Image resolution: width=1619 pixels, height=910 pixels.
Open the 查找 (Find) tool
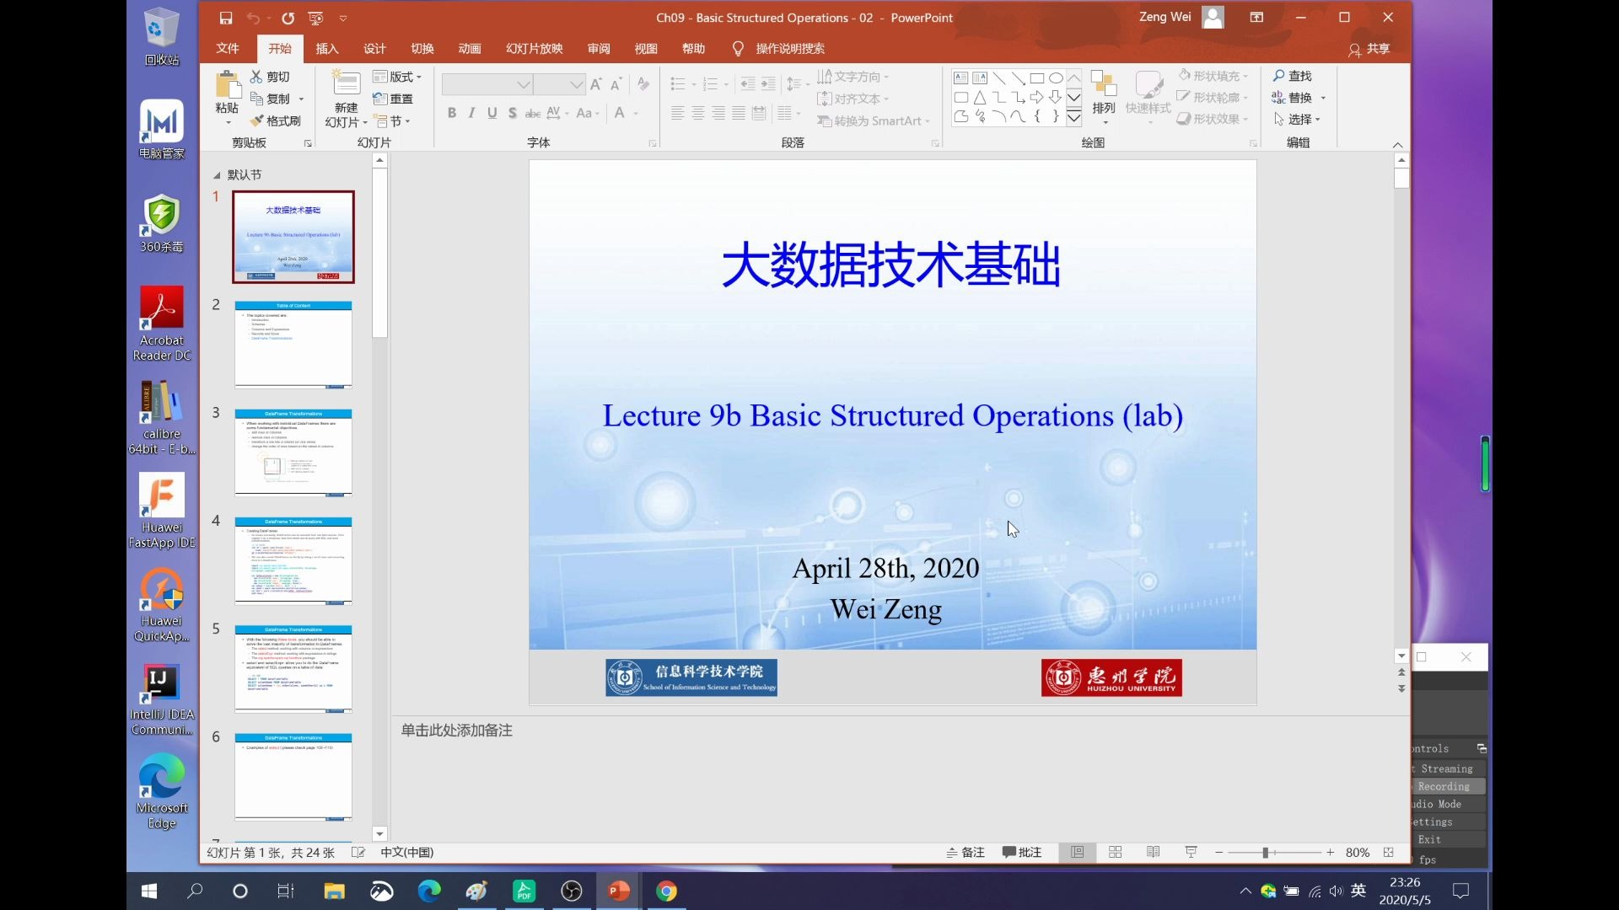(x=1293, y=75)
